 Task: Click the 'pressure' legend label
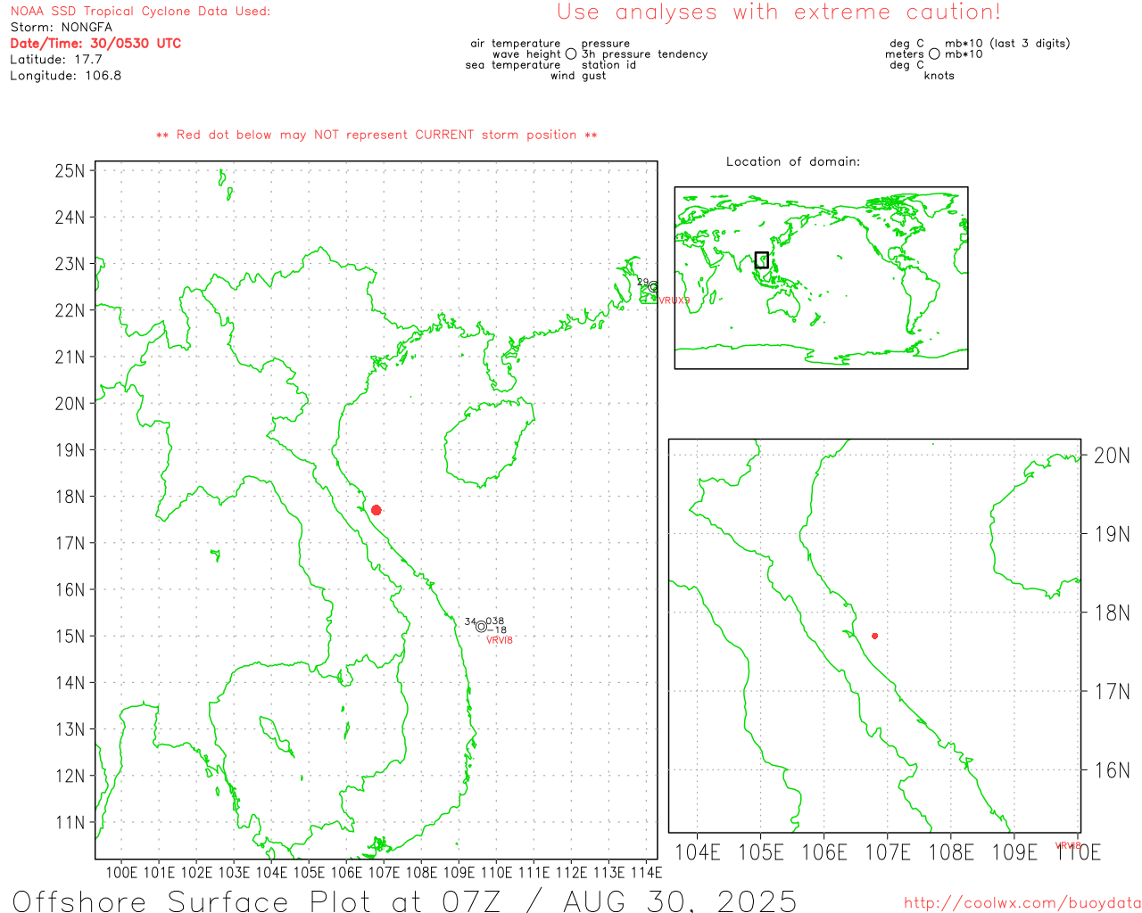(x=606, y=43)
